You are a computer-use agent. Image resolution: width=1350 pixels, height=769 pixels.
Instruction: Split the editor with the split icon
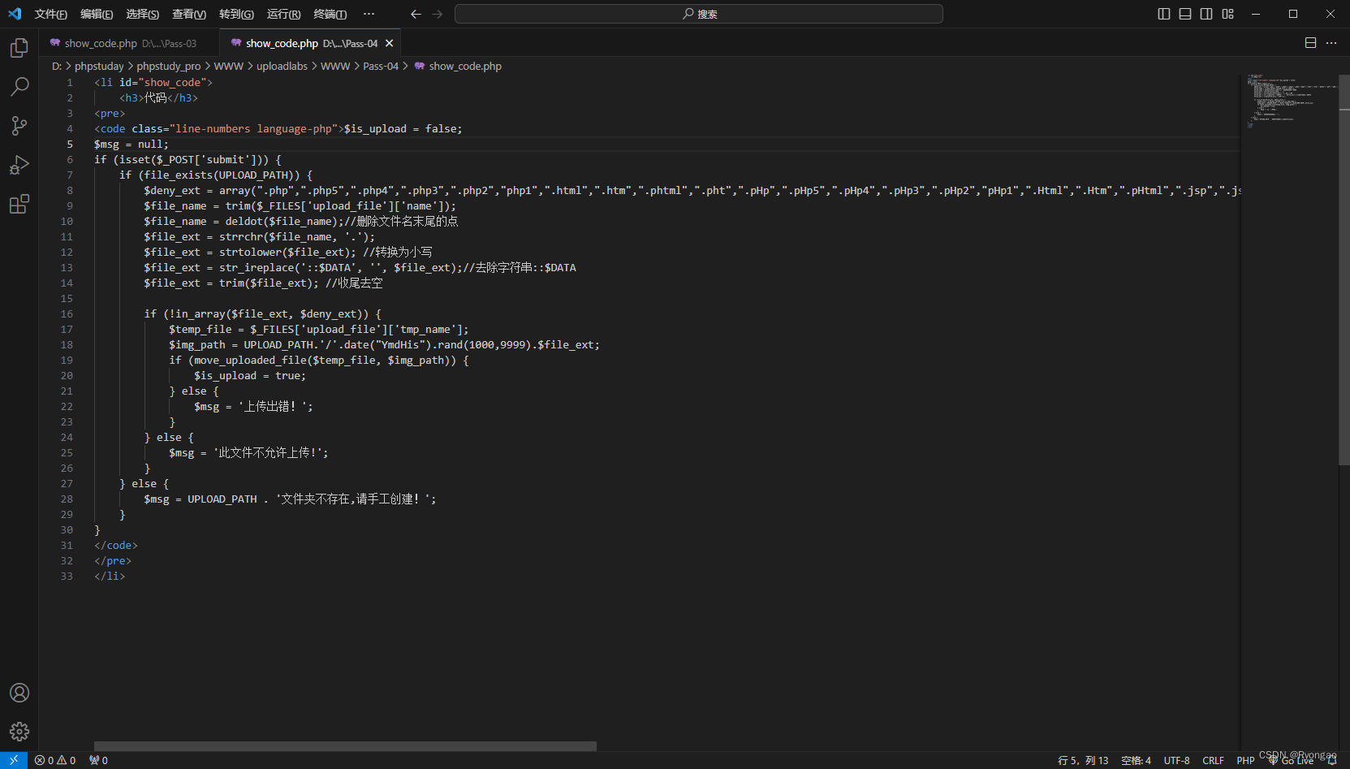click(x=1310, y=43)
